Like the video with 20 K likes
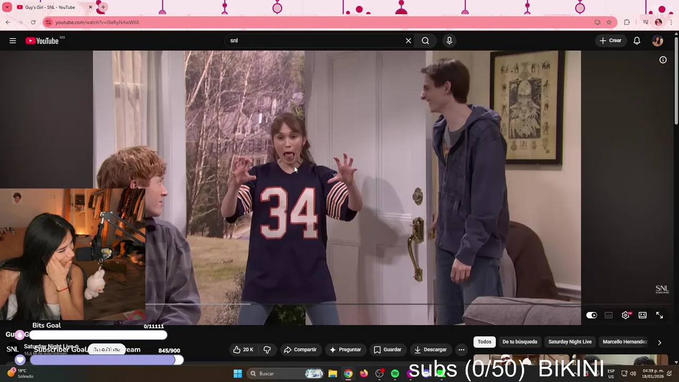 243,350
